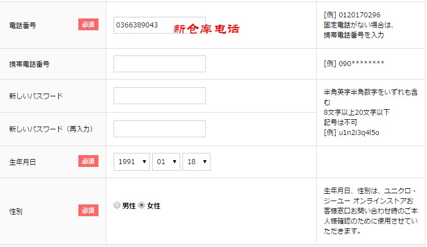Click the phone number field containing 0366389043
Image resolution: width=427 pixels, height=247 pixels.
[159, 25]
